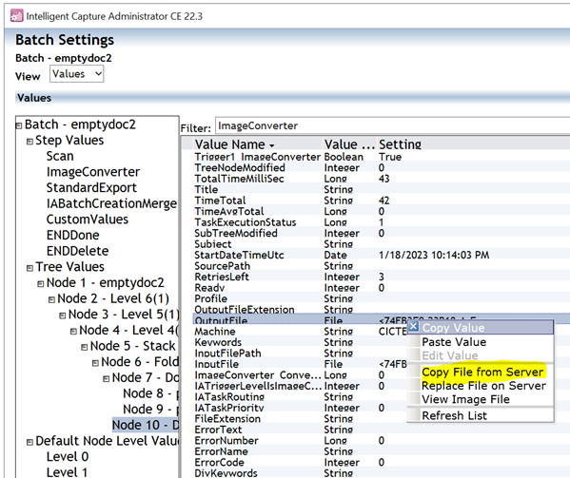Select ImageConverter step in the tree
Image resolution: width=570 pixels, height=478 pixels.
[93, 172]
